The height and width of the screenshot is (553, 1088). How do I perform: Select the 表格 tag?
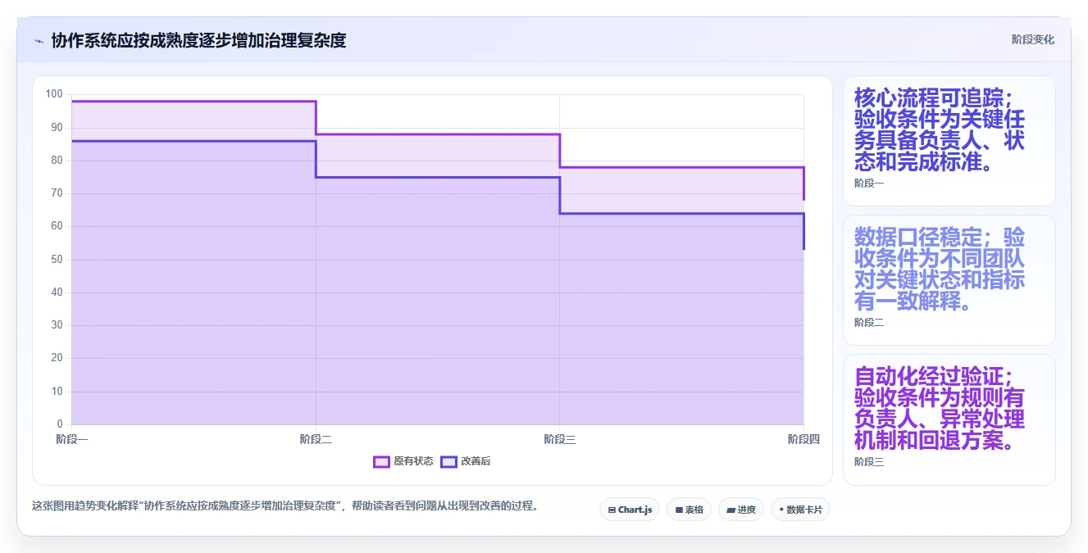(x=689, y=510)
